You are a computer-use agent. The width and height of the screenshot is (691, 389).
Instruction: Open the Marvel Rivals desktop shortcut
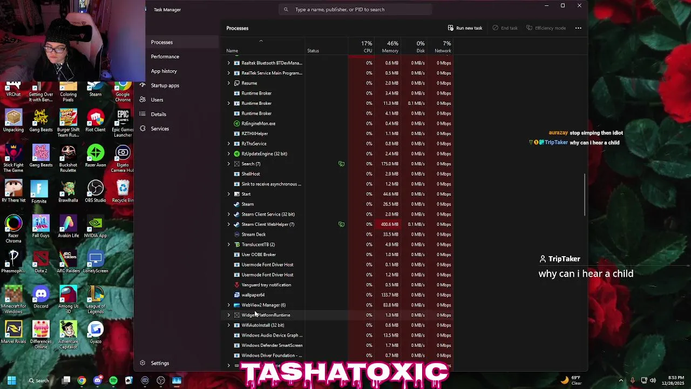(13, 332)
